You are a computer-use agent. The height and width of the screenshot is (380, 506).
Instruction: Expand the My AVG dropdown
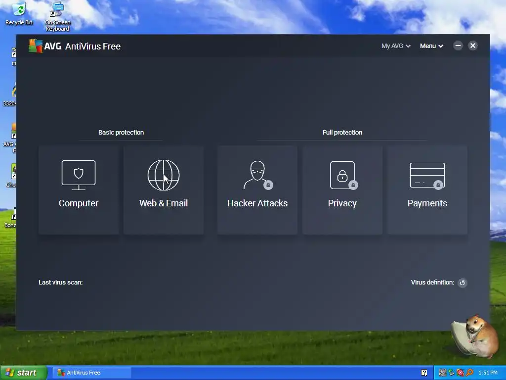[396, 46]
